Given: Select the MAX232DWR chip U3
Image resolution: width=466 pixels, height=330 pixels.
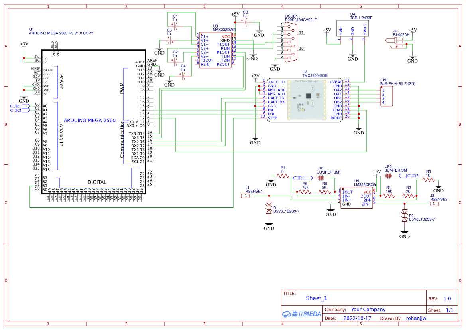Looking at the screenshot, I should click(x=216, y=50).
